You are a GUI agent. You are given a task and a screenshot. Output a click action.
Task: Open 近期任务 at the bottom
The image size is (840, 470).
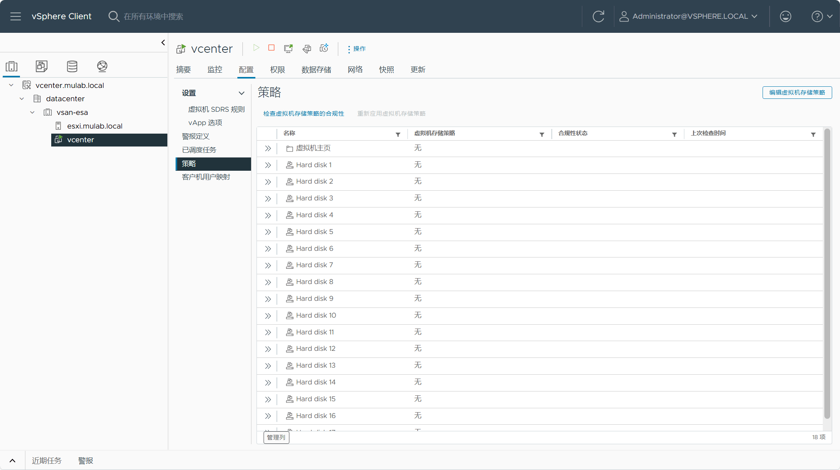pos(47,461)
